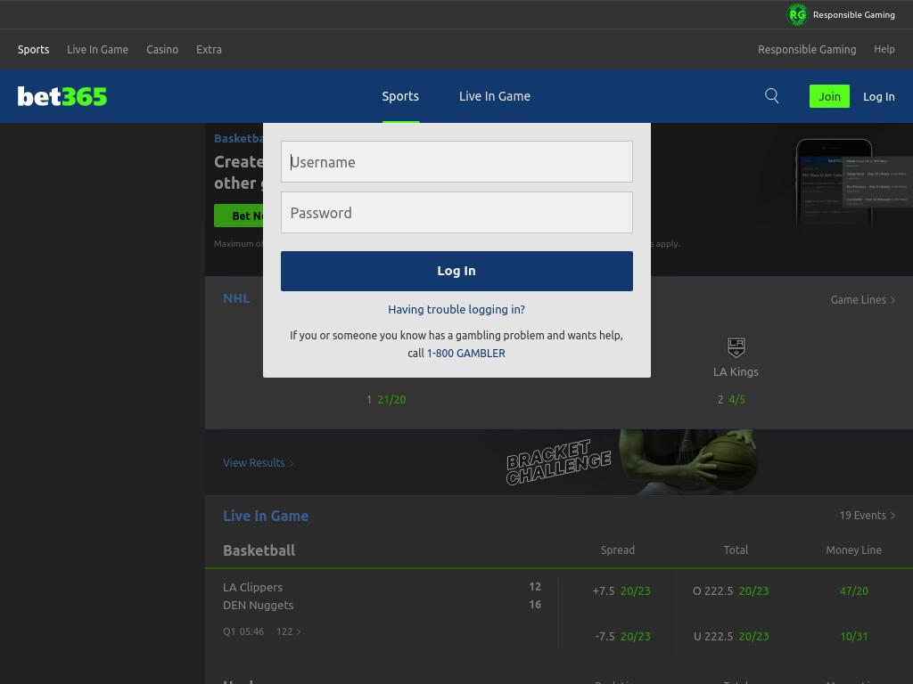Click the LA Kings team logo
913x684 pixels.
(736, 347)
